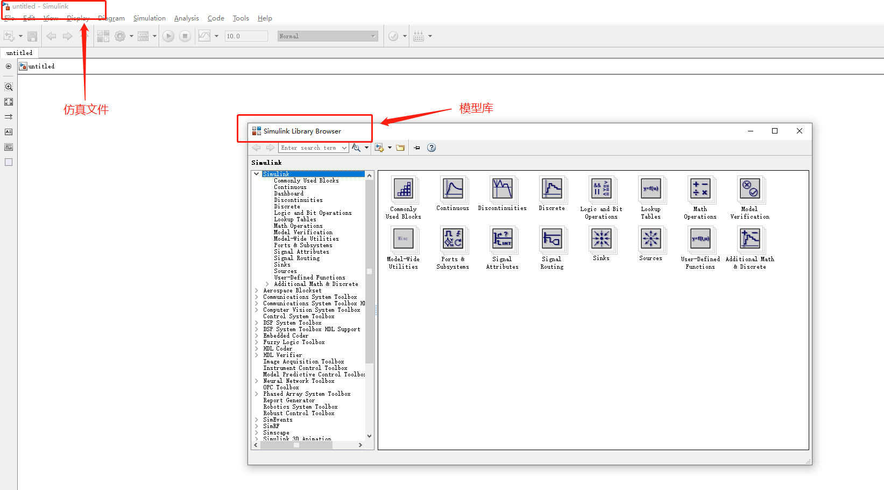Open the Logic and Bit Operations library icon

(x=602, y=189)
